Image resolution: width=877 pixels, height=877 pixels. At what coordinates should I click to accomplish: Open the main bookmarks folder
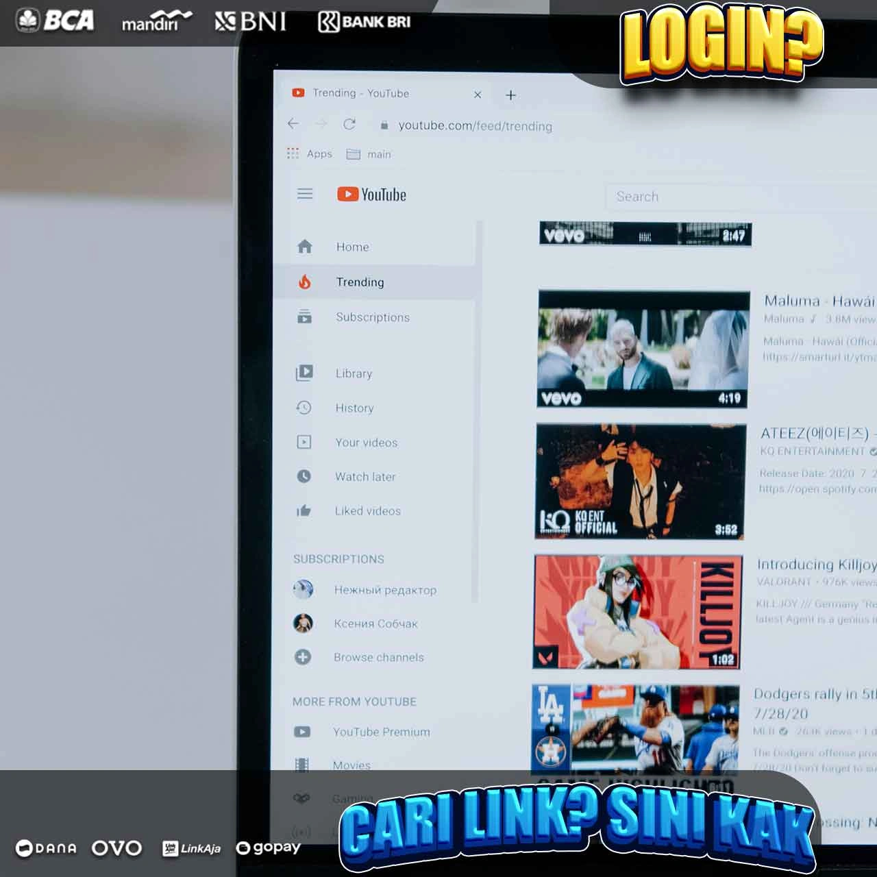(x=369, y=154)
